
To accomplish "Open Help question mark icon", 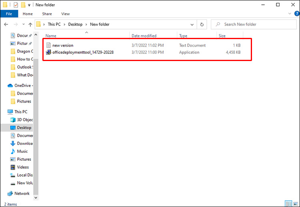I will tap(297, 14).
